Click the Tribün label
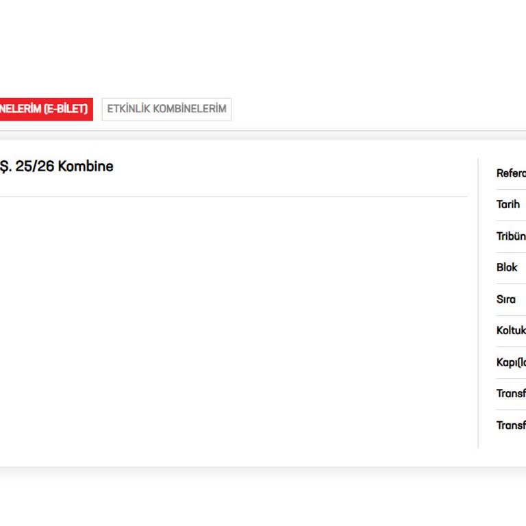The width and height of the screenshot is (526, 526). (511, 236)
